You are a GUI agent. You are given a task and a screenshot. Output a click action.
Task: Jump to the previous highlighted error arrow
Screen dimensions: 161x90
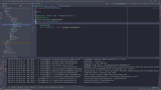pyautogui.click(x=156, y=8)
